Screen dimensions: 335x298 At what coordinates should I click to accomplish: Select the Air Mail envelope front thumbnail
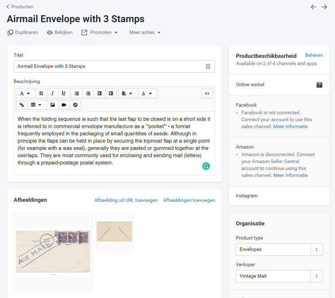coord(53,252)
